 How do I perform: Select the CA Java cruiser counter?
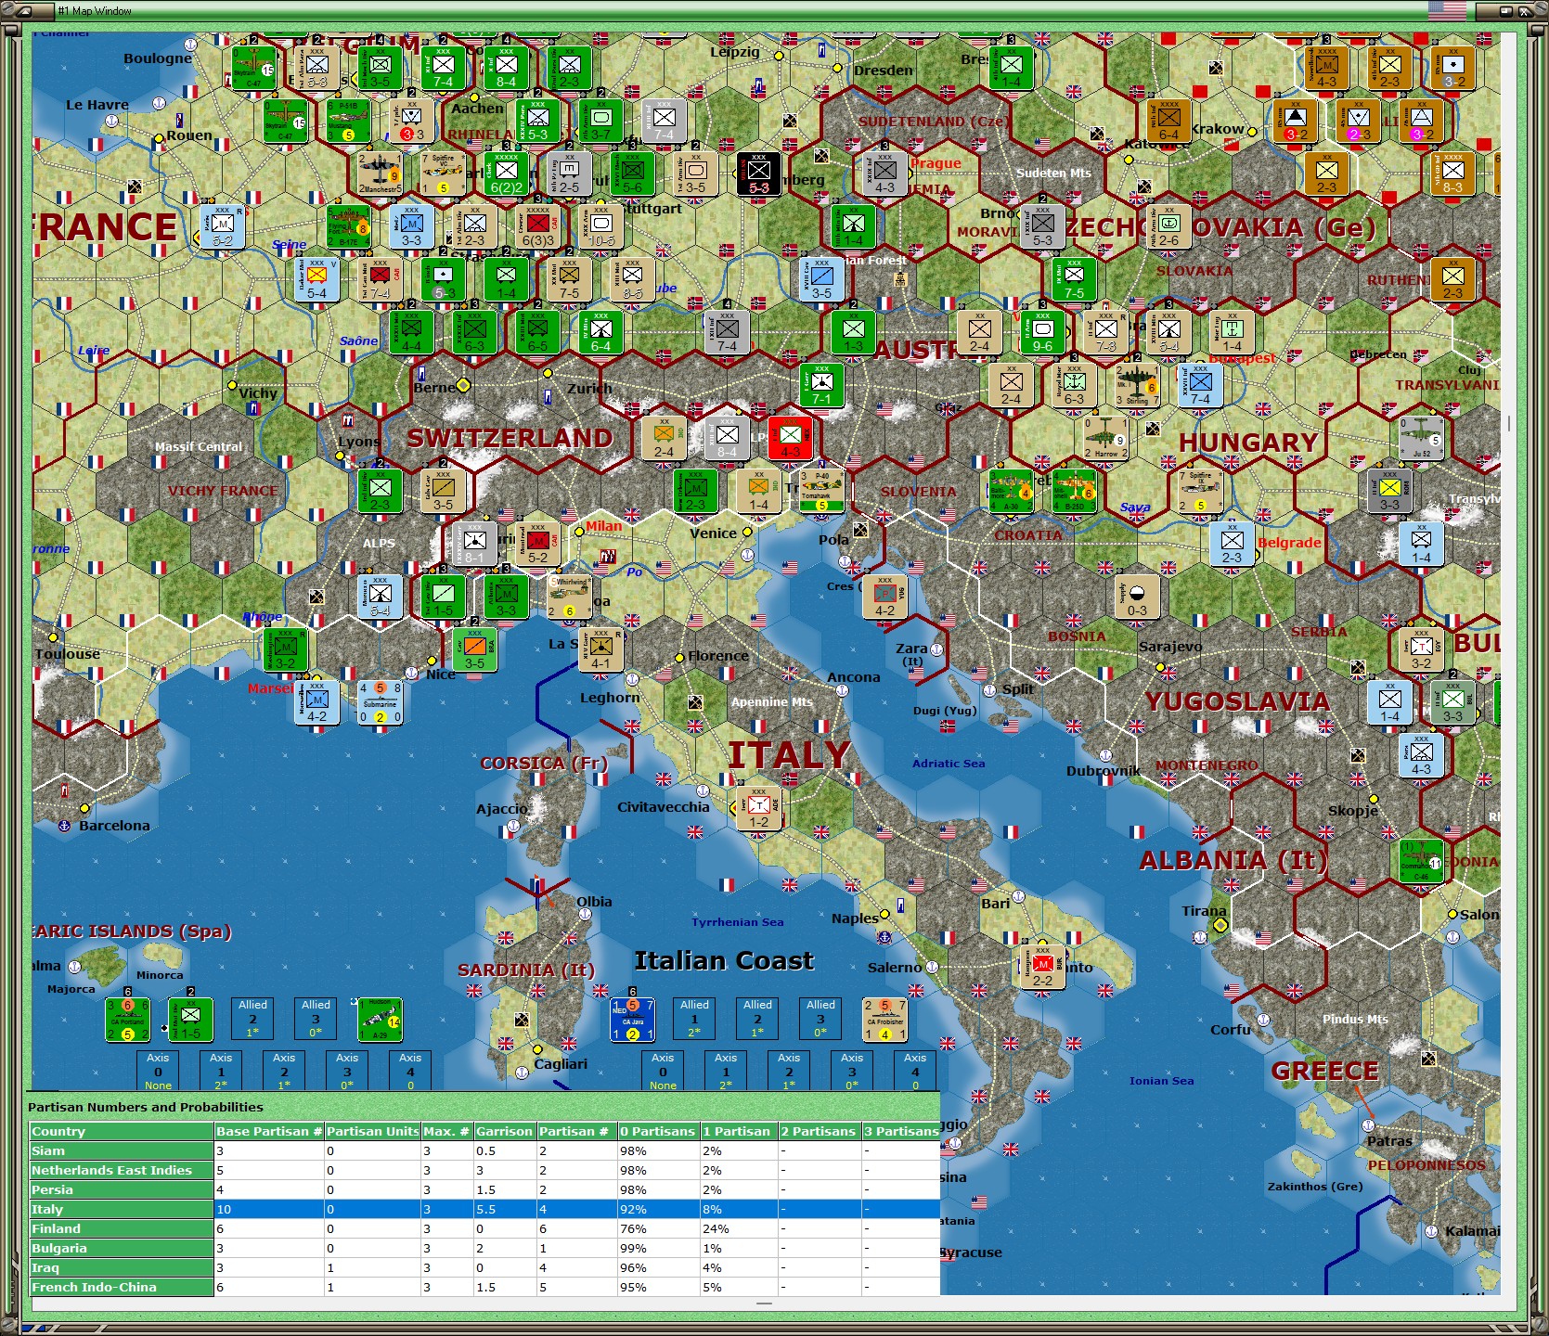(632, 1020)
